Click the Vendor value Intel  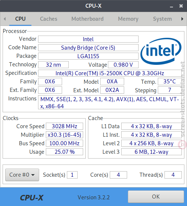88,39
